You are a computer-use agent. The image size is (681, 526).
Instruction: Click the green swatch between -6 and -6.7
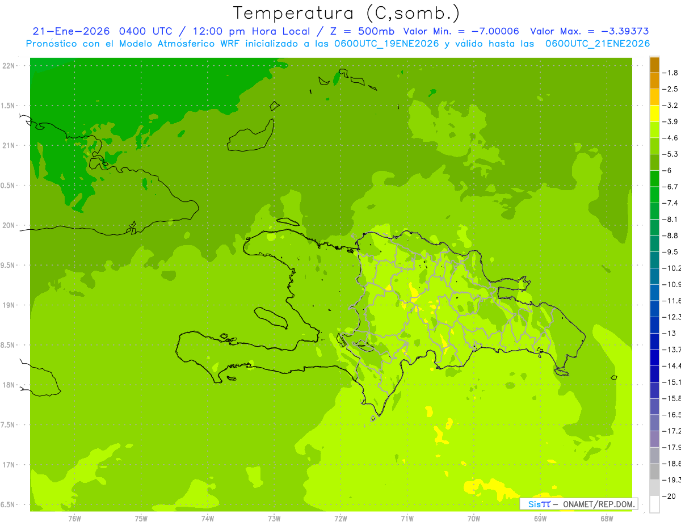coord(654,179)
